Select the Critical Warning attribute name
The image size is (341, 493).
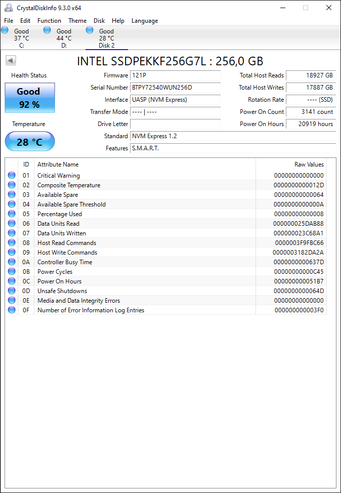pos(59,176)
